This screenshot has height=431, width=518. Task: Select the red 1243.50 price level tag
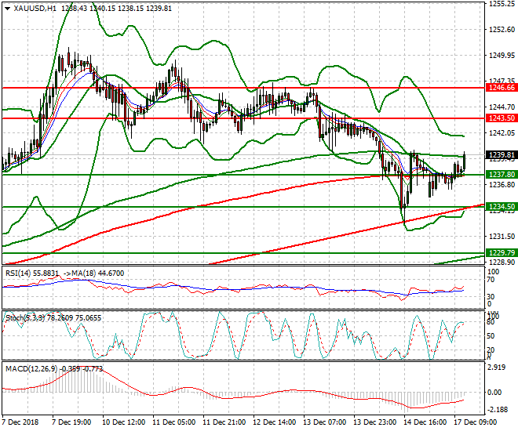click(501, 118)
